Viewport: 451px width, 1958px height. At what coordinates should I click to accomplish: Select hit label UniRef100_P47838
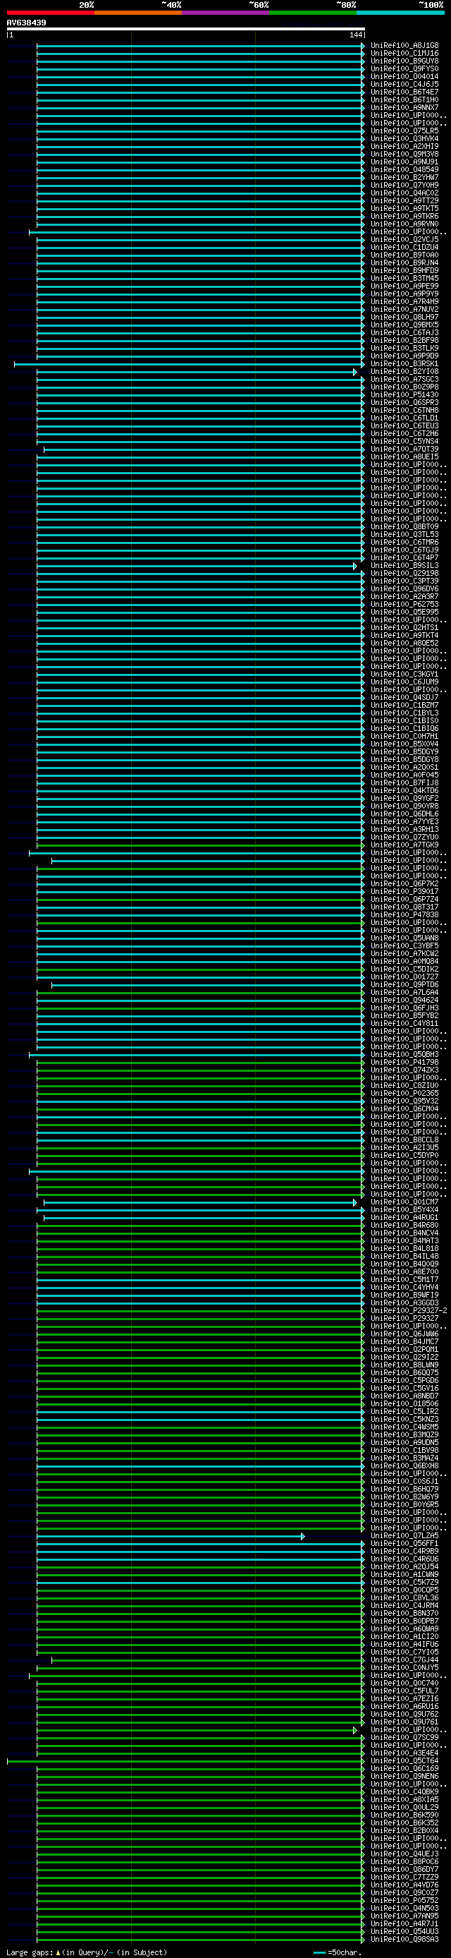(x=404, y=914)
